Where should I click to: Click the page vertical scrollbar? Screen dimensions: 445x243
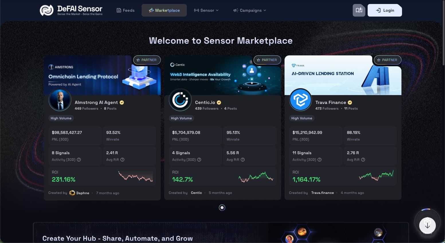pyautogui.click(x=444, y=33)
